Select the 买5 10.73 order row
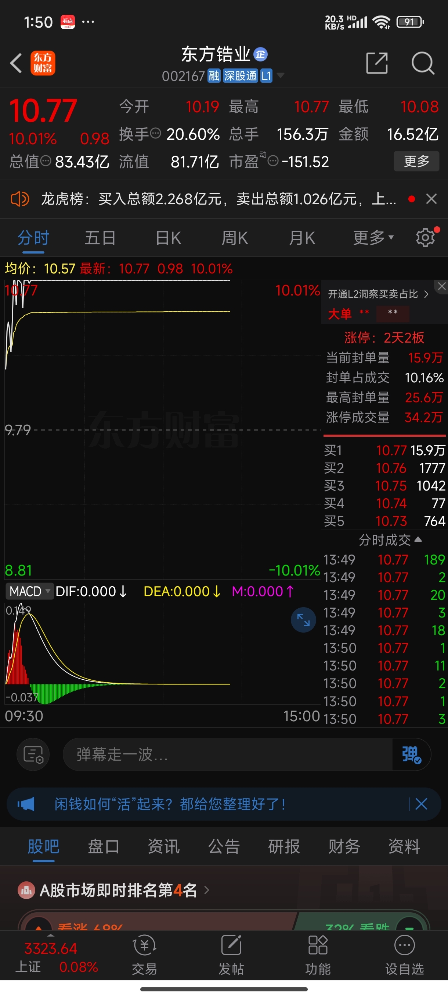The image size is (448, 998). tap(384, 521)
